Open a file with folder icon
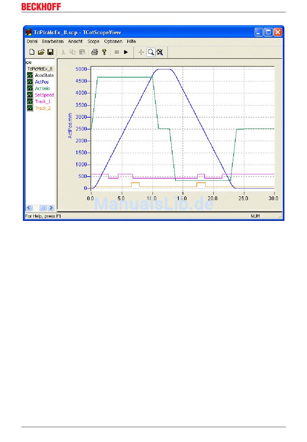 coord(41,52)
